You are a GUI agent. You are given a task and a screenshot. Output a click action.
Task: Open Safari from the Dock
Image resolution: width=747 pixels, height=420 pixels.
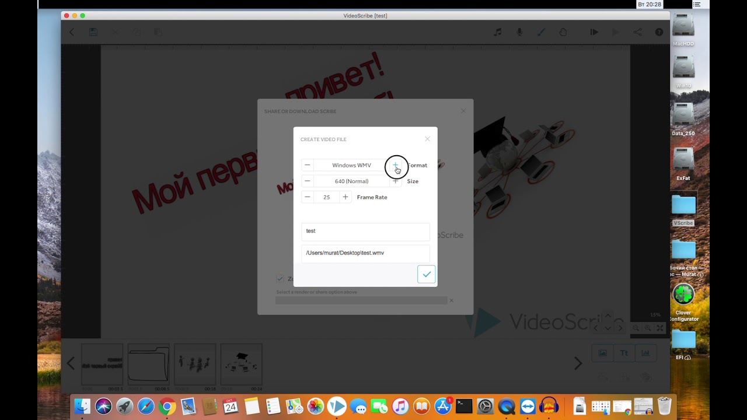146,406
